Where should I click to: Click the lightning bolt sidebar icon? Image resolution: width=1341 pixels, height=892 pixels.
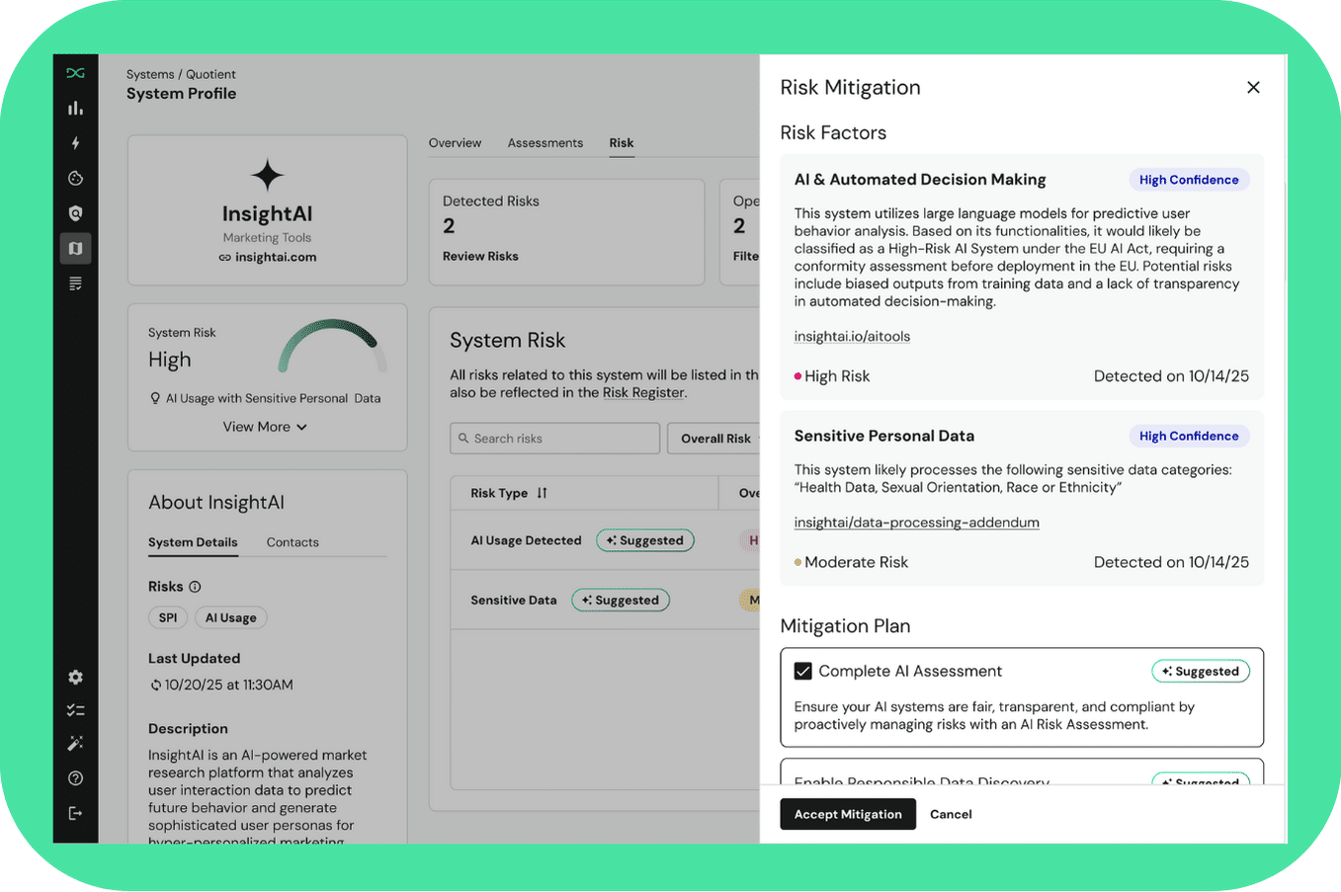[75, 143]
